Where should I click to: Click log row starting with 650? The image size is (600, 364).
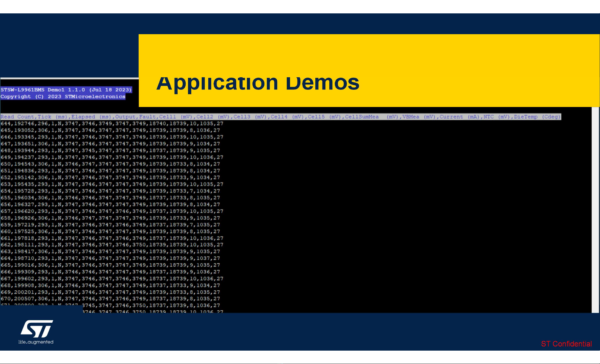coord(110,164)
